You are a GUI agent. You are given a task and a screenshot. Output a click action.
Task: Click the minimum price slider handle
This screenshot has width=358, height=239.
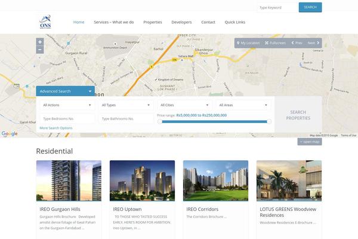160,121
